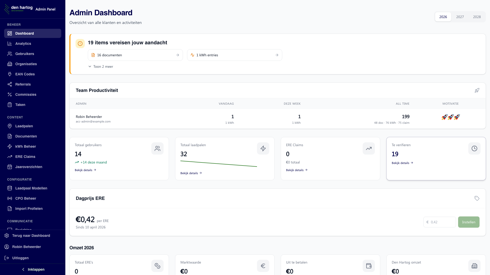Click the building icon on Den Hartog omzet card
Image resolution: width=490 pixels, height=275 pixels.
(x=474, y=266)
